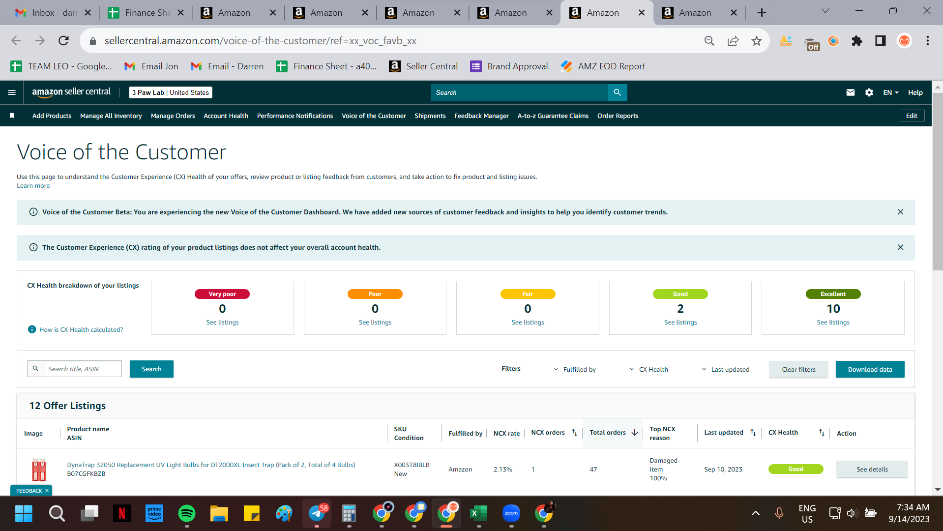Open Manage Orders menu item
This screenshot has height=531, width=943.
(x=173, y=116)
